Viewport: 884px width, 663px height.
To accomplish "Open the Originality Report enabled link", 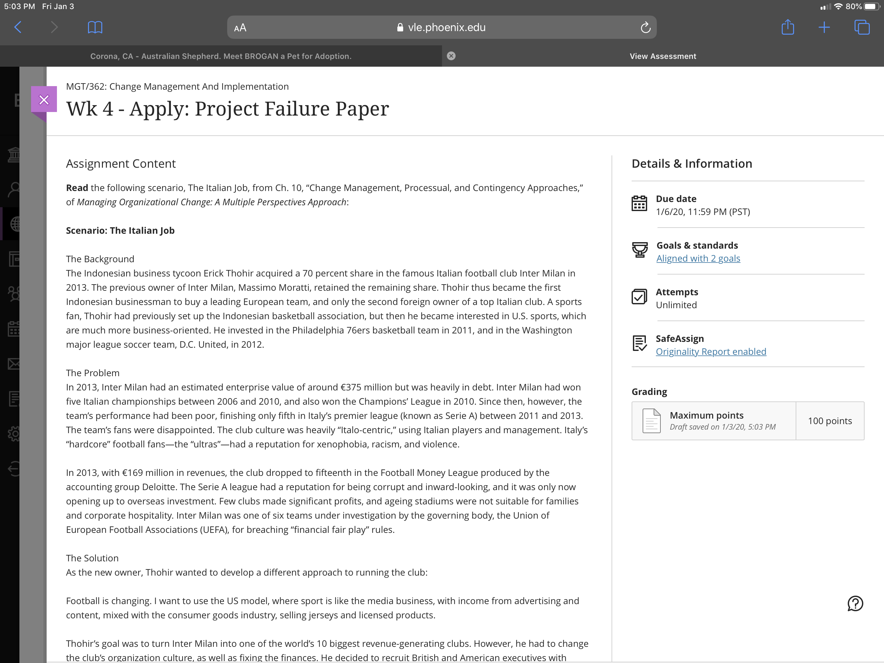I will click(711, 352).
